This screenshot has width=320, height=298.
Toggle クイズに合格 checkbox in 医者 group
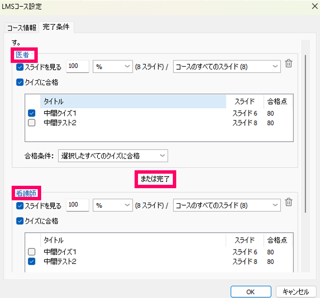[x=20, y=82]
